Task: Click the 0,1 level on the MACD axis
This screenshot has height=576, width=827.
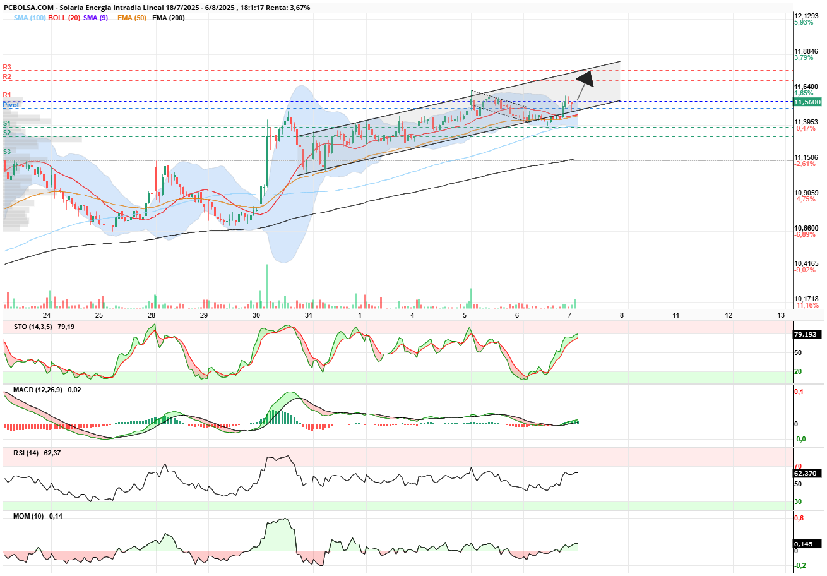Action: coord(799,392)
